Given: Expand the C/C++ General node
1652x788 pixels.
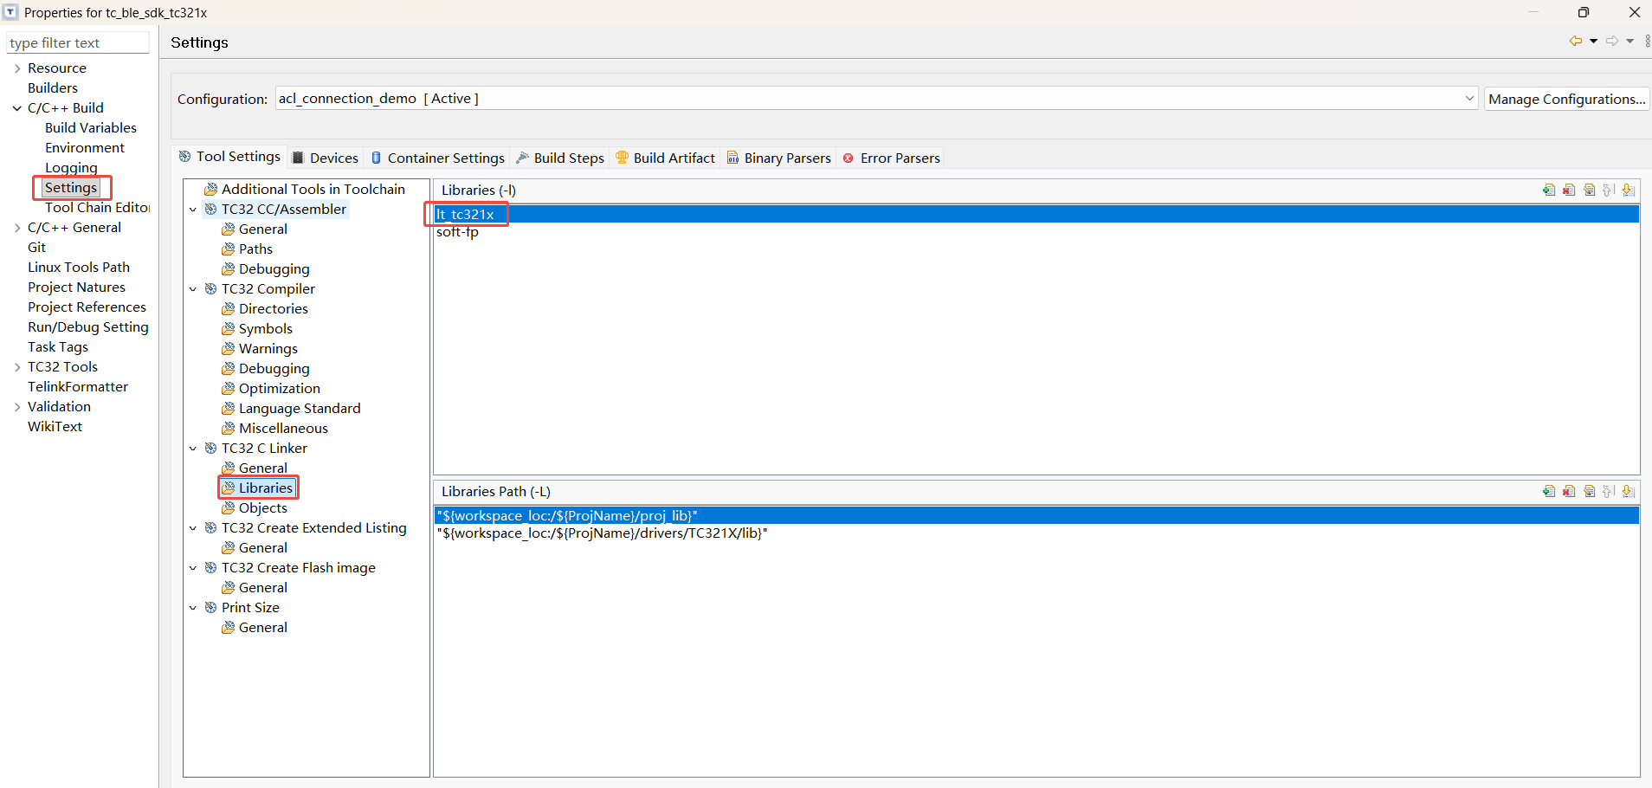Looking at the screenshot, I should (x=17, y=228).
